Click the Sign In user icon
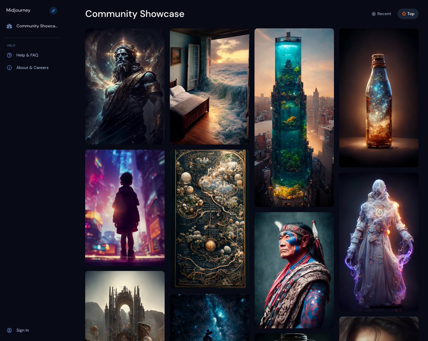 [x=9, y=330]
